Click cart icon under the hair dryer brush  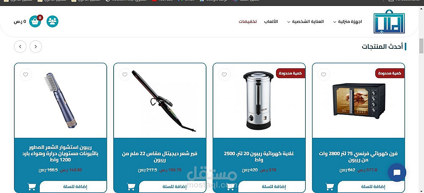tap(32, 186)
